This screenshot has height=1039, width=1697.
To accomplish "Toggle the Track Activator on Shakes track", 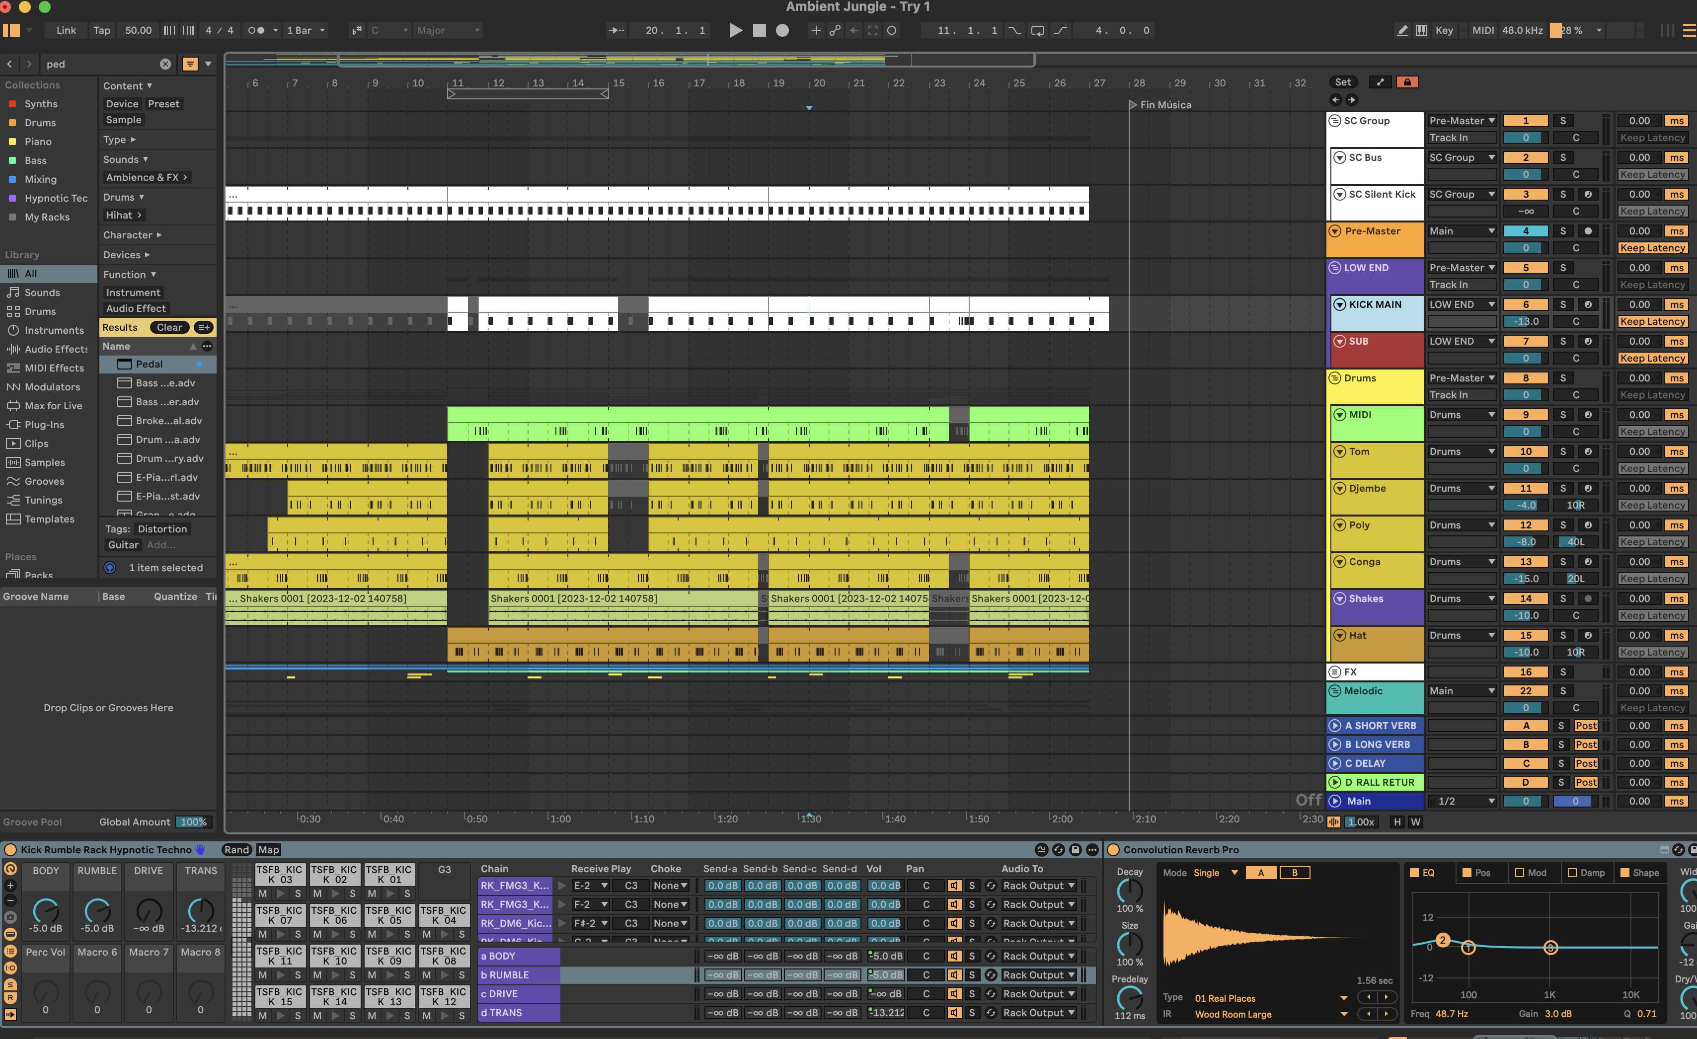I will [1526, 598].
